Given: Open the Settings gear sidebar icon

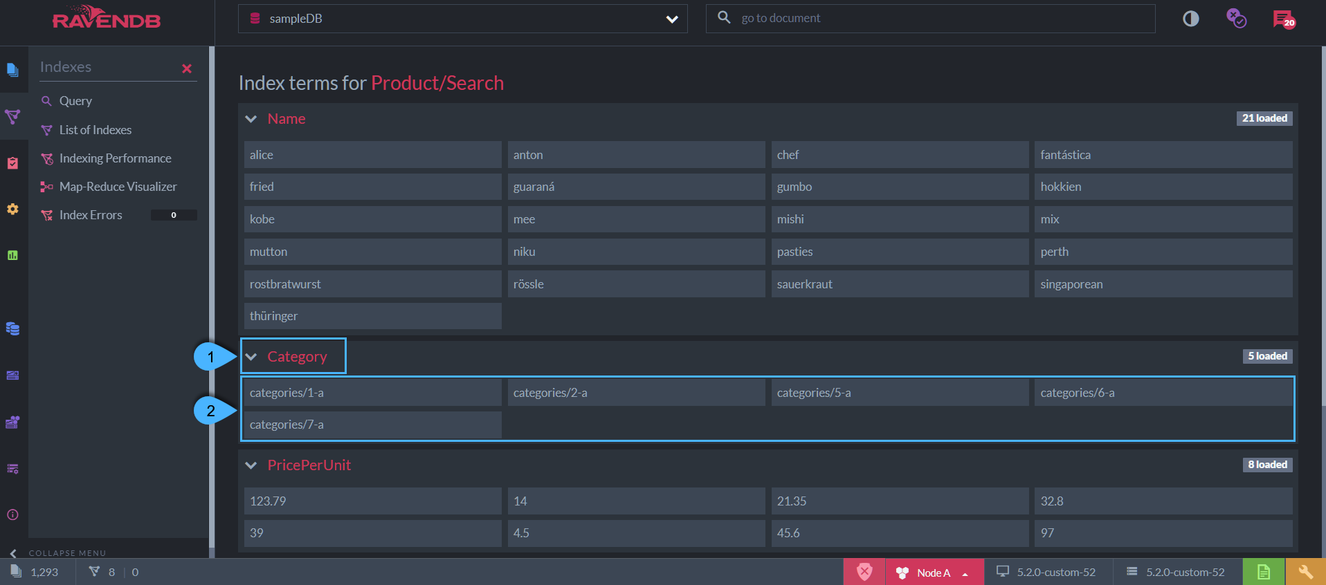Looking at the screenshot, I should [x=12, y=209].
